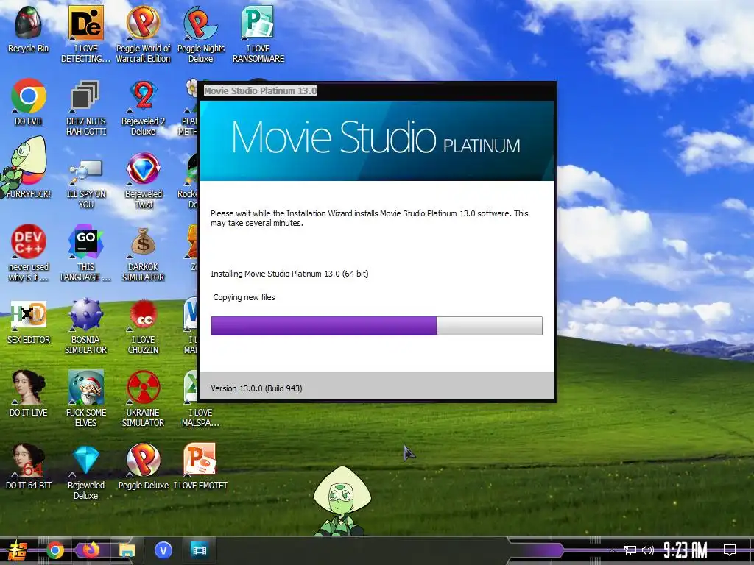
Task: Click the 'Please wait while the Installation Wizard' message
Action: tap(370, 218)
